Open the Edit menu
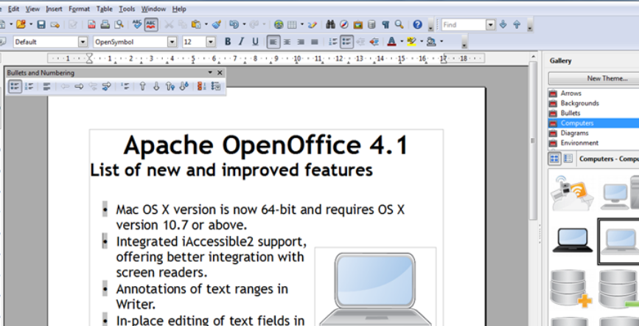 pyautogui.click(x=14, y=9)
